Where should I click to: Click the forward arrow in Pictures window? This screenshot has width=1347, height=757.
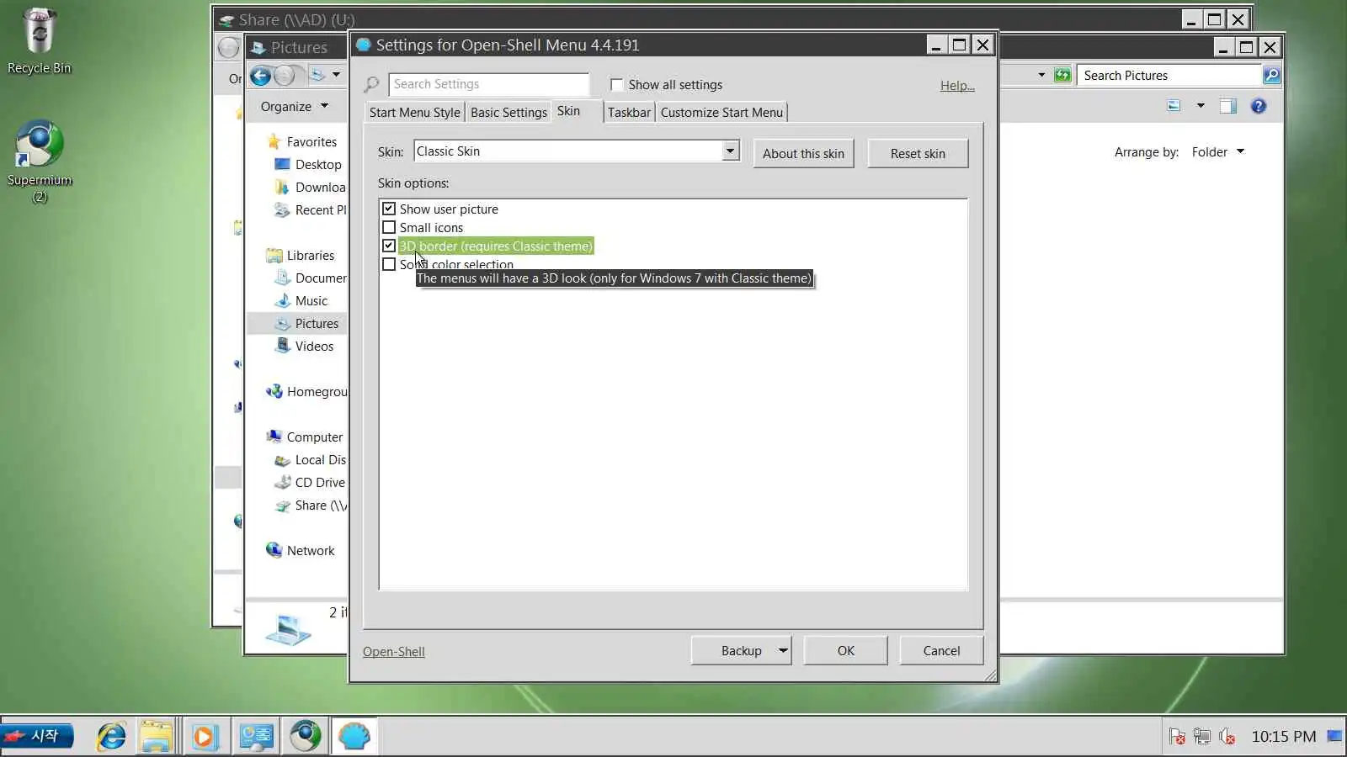coord(285,76)
